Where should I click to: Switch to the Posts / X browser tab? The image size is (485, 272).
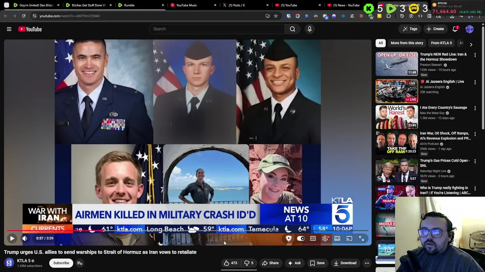coord(246,5)
